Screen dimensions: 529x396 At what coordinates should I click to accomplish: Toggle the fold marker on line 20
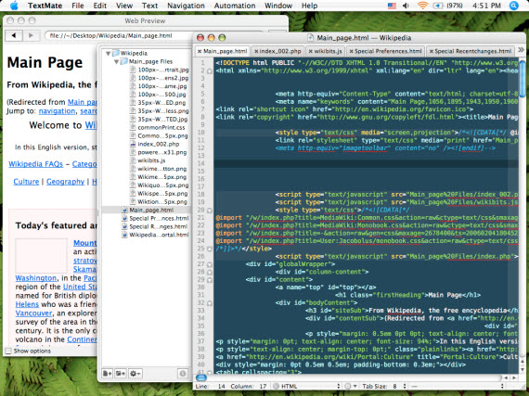point(210,211)
